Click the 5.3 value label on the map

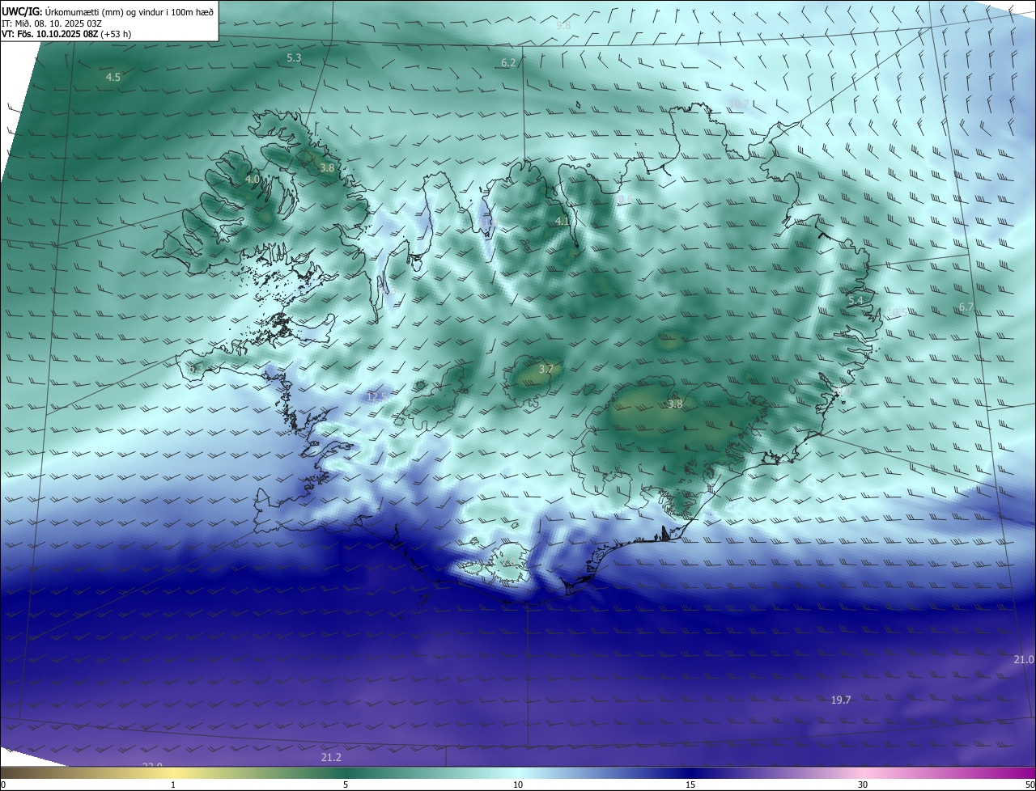click(294, 58)
